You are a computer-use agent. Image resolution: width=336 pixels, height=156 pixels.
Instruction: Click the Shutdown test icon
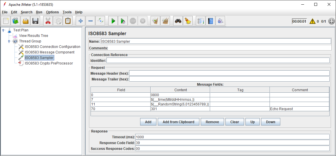coord(142,21)
